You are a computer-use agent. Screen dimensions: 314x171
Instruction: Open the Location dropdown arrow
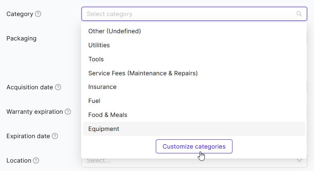[300, 161]
